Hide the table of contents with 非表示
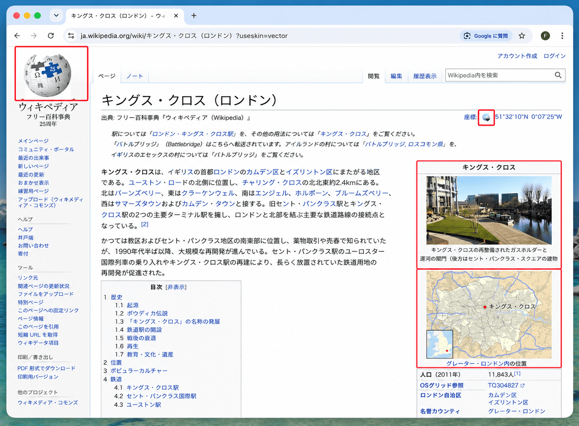This screenshot has height=426, width=579. pyautogui.click(x=176, y=287)
